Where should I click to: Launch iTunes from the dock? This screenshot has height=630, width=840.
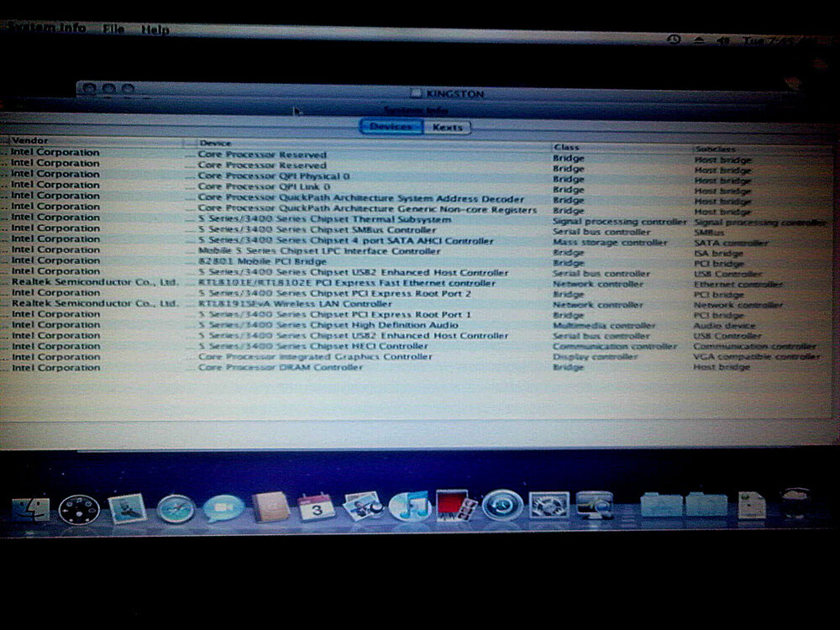tap(409, 506)
